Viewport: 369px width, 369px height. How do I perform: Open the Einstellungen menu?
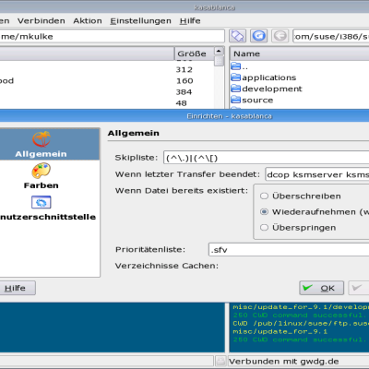click(140, 21)
